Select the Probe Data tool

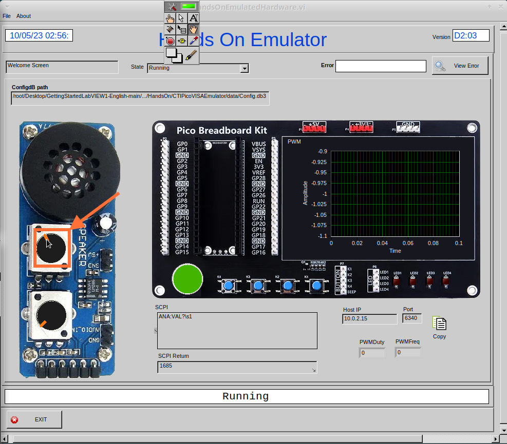coord(181,41)
